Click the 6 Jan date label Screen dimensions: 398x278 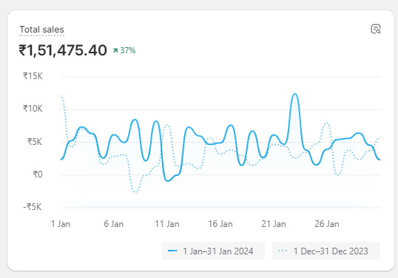113,224
